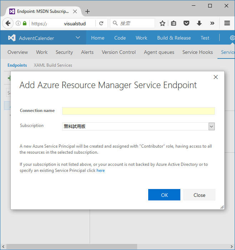Close the Endpoint MSDN Subscription tab
This screenshot has height=250, width=235.
click(x=75, y=11)
